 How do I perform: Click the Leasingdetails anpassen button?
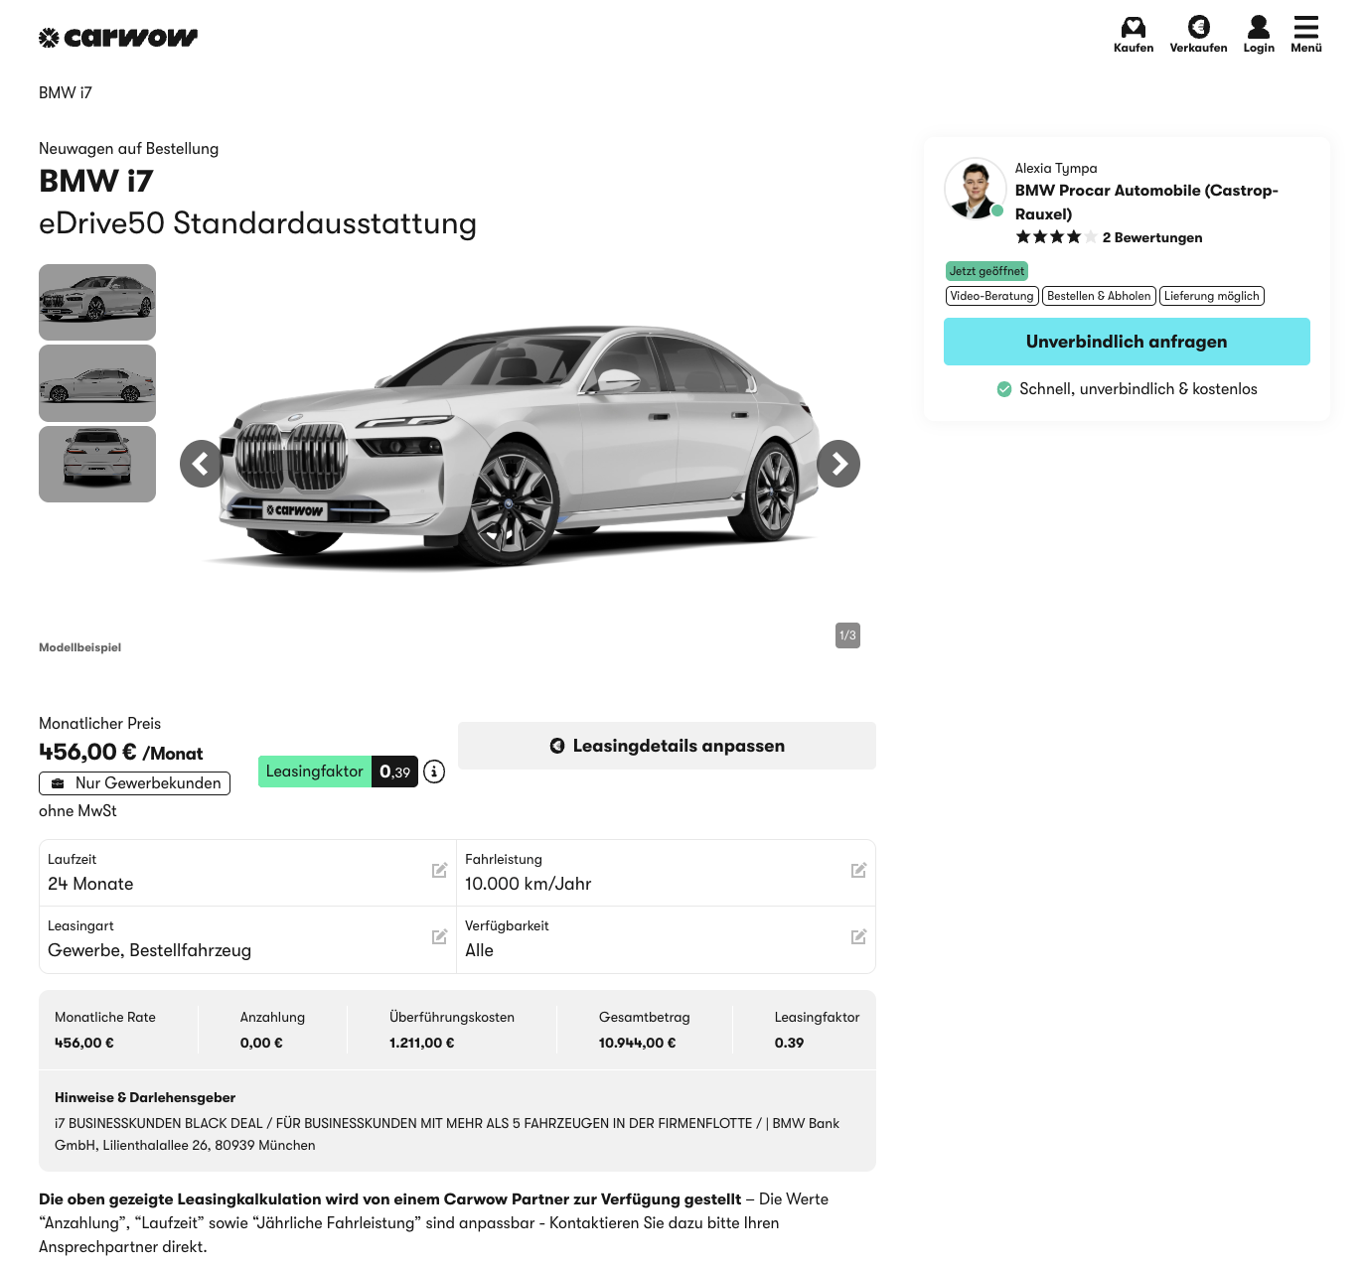click(x=667, y=746)
